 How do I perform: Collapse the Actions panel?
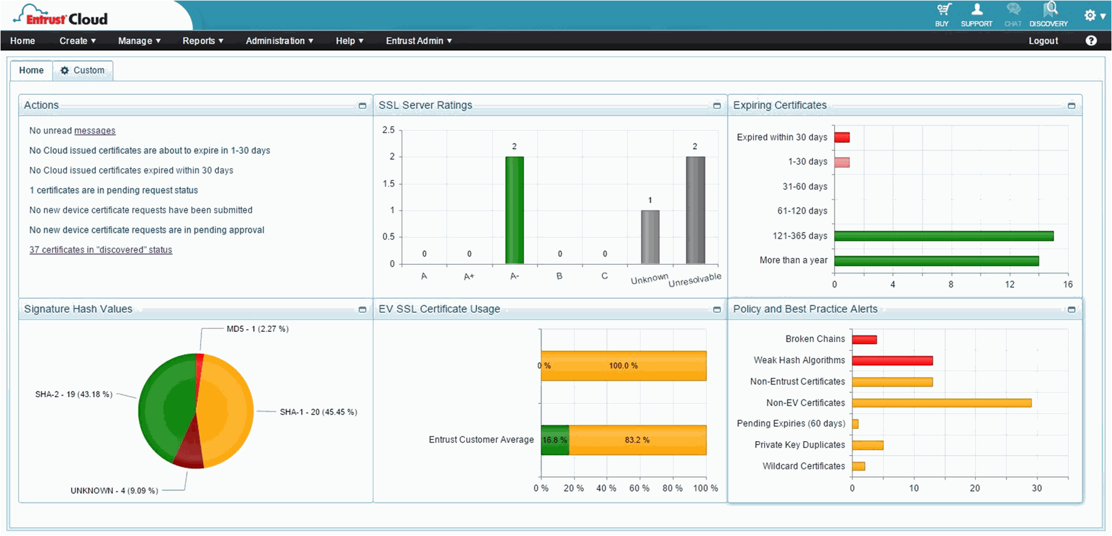tap(363, 106)
